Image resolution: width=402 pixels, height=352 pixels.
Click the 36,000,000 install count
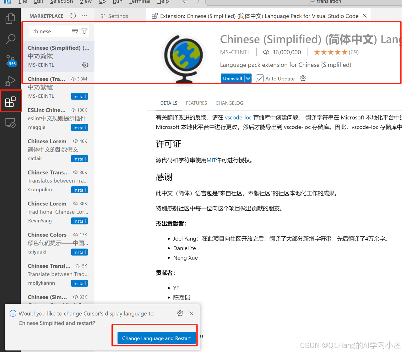click(x=282, y=52)
